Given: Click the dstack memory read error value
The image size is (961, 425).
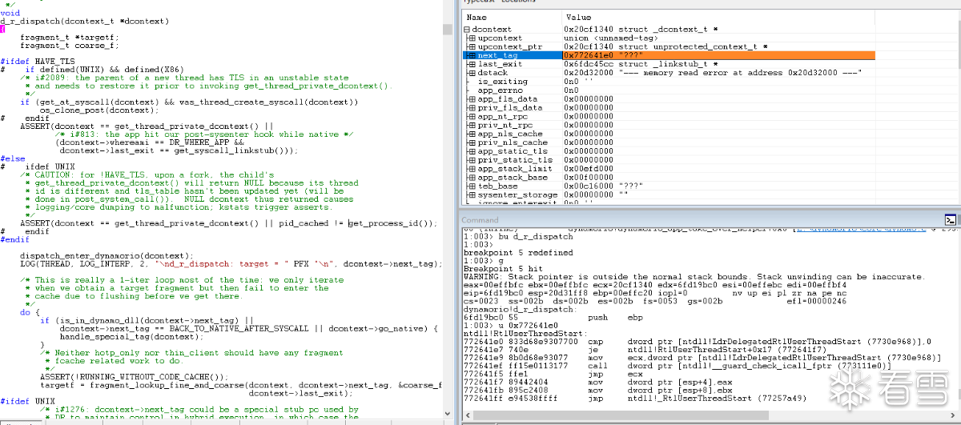Looking at the screenshot, I should click(x=713, y=73).
